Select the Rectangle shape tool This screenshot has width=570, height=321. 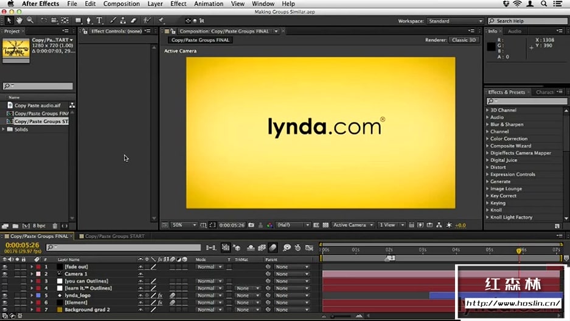tap(78, 21)
